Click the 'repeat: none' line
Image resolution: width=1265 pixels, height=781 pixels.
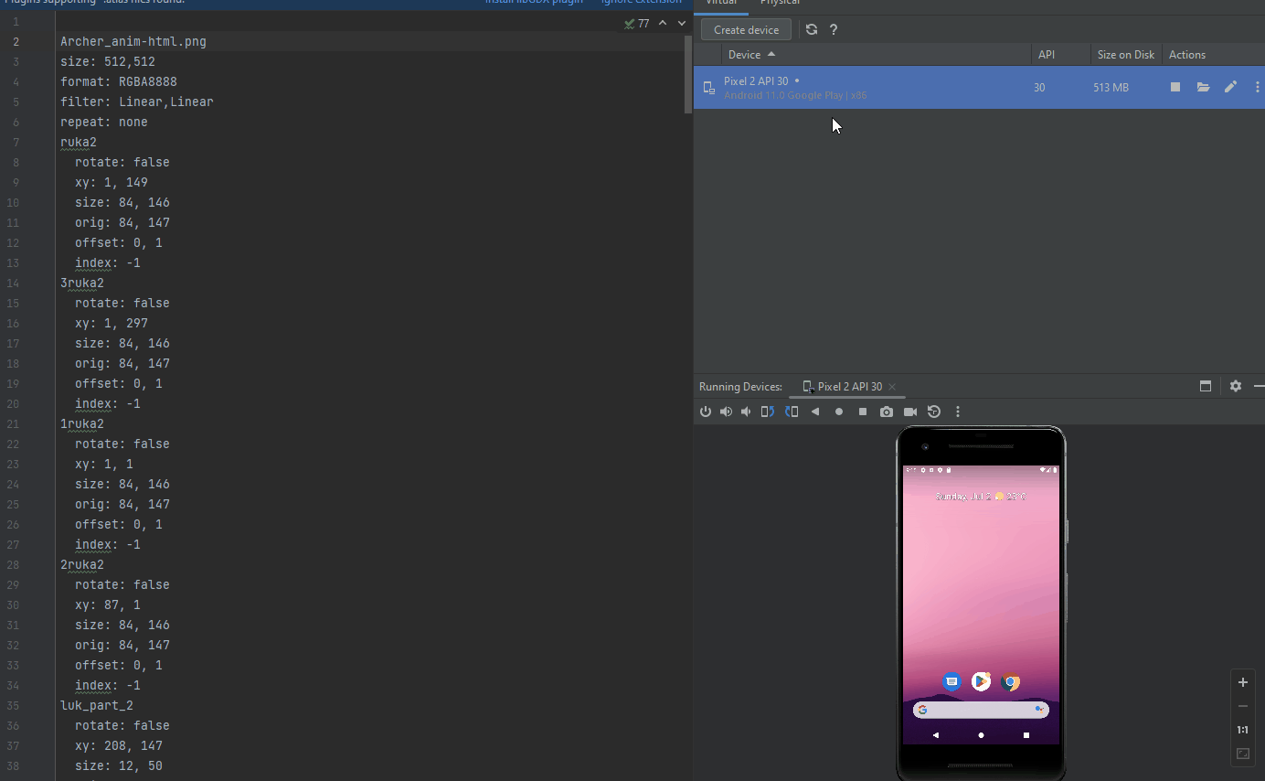pyautogui.click(x=104, y=123)
